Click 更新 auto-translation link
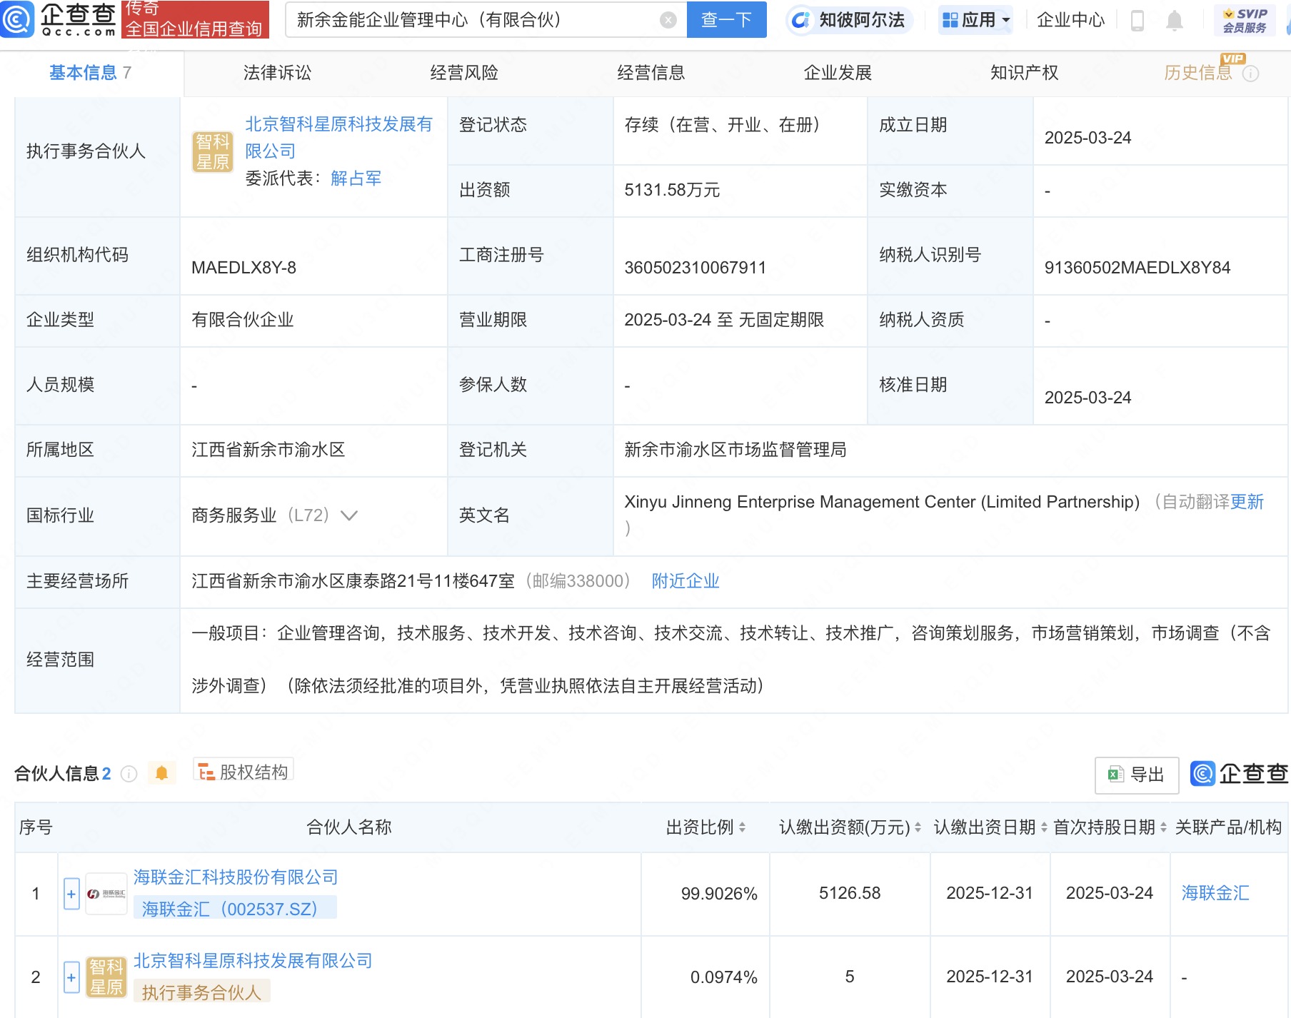Viewport: 1291px width, 1018px height. coord(1247,502)
